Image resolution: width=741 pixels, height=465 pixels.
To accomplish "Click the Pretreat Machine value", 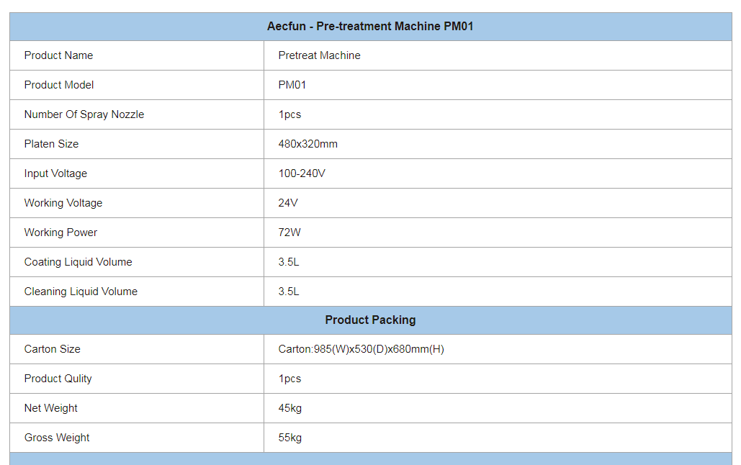I will click(x=319, y=55).
